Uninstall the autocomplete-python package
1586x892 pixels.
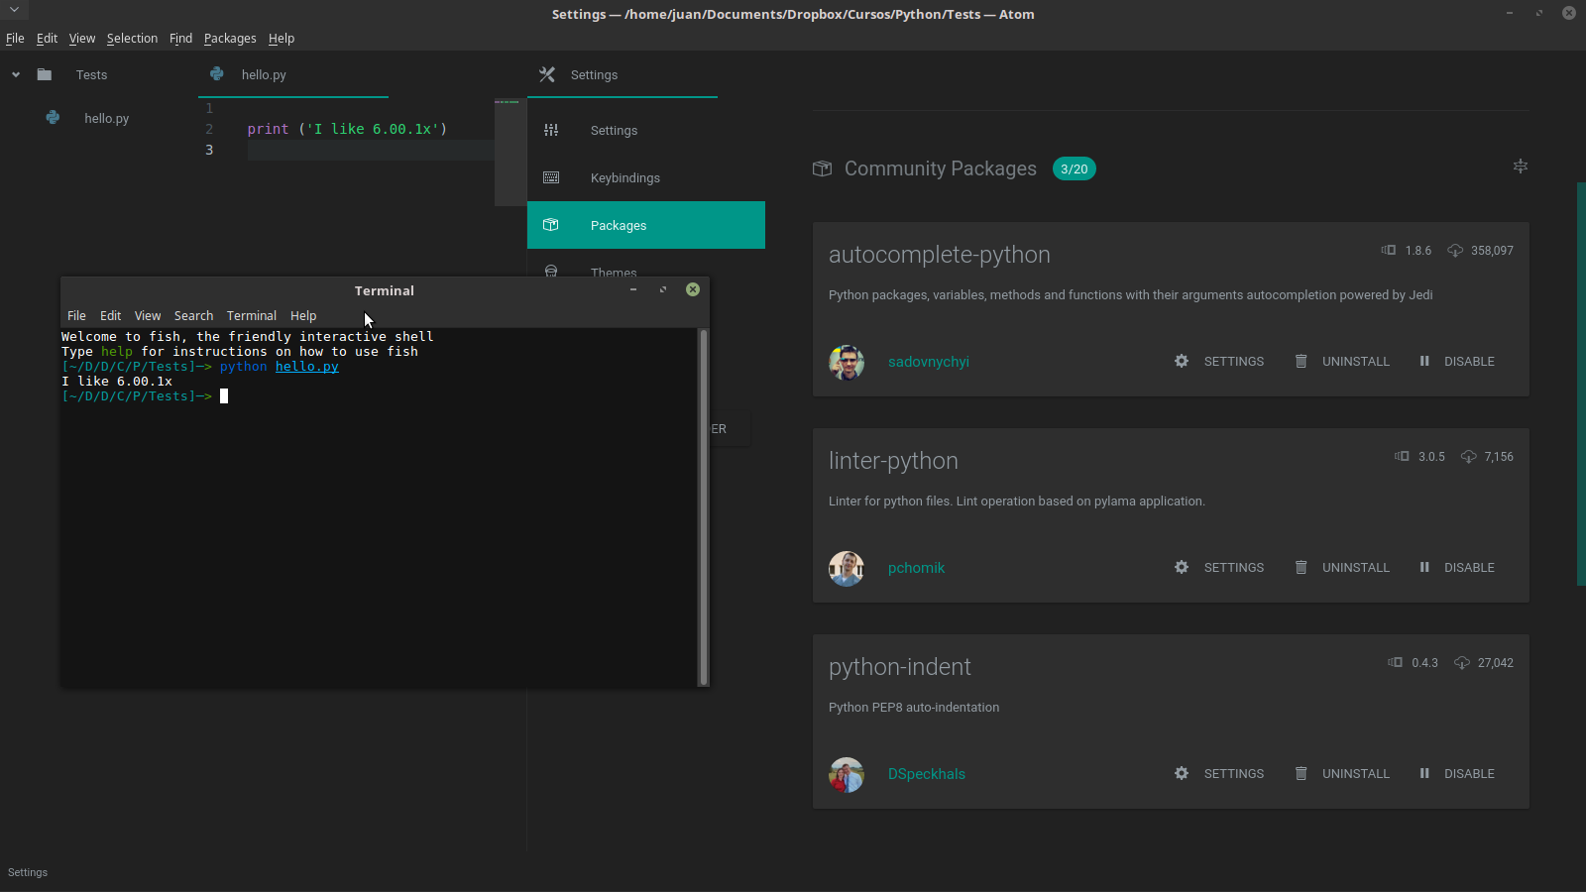pyautogui.click(x=1342, y=362)
